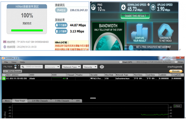Click the SHARE THIS RESULT button
Viewport: 186px width, 119px height.
135,16
